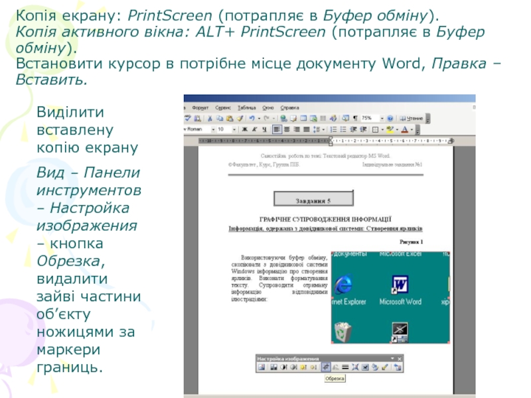Viewport: 531px width, 398px height.
Task: Toggle Align Left paragraph button
Action: [277, 129]
